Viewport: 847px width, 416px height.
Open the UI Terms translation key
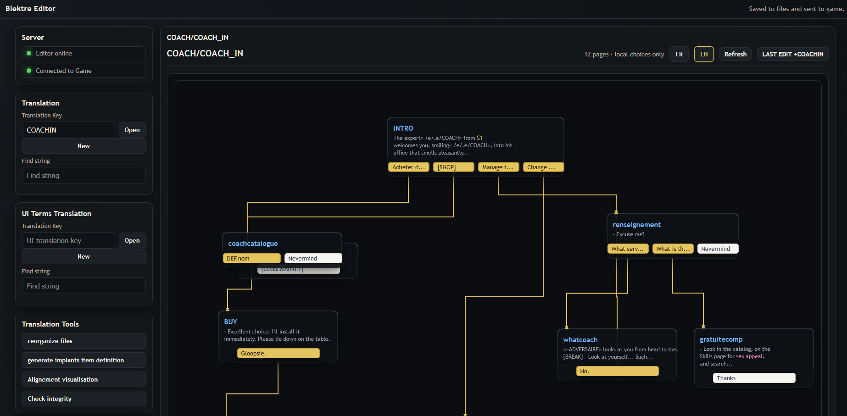point(132,241)
